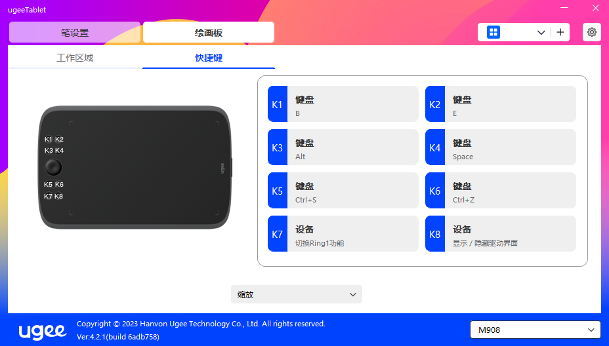Close the ugeeTablet window
Screen dimensions: 609x346
tap(595, 8)
